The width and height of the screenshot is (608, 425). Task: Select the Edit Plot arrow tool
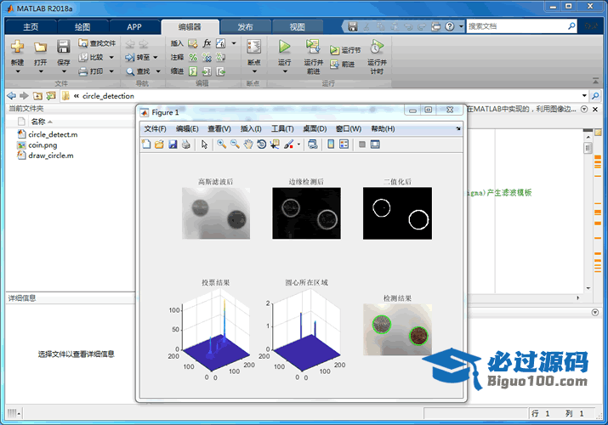point(205,144)
